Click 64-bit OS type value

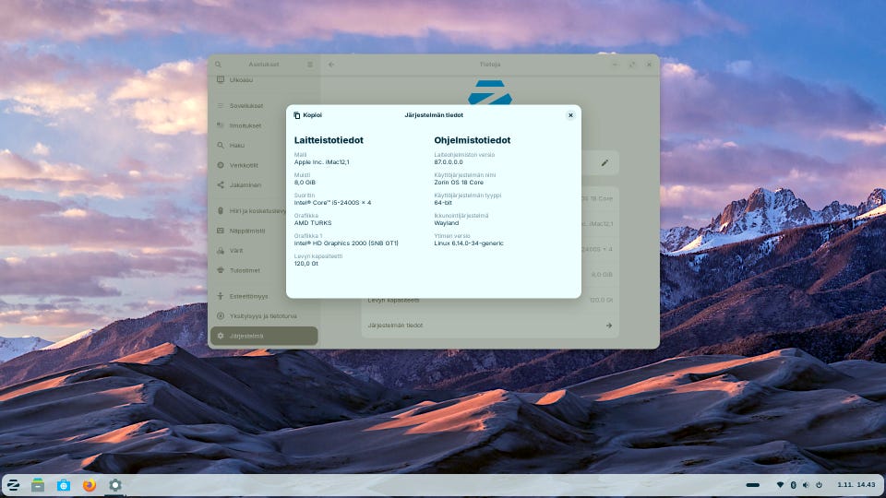442,203
